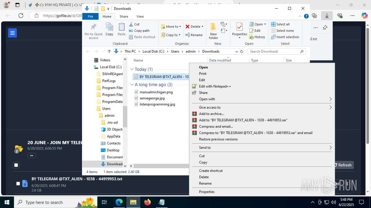Open the ribbon Open dropdown arrow

click(265, 24)
